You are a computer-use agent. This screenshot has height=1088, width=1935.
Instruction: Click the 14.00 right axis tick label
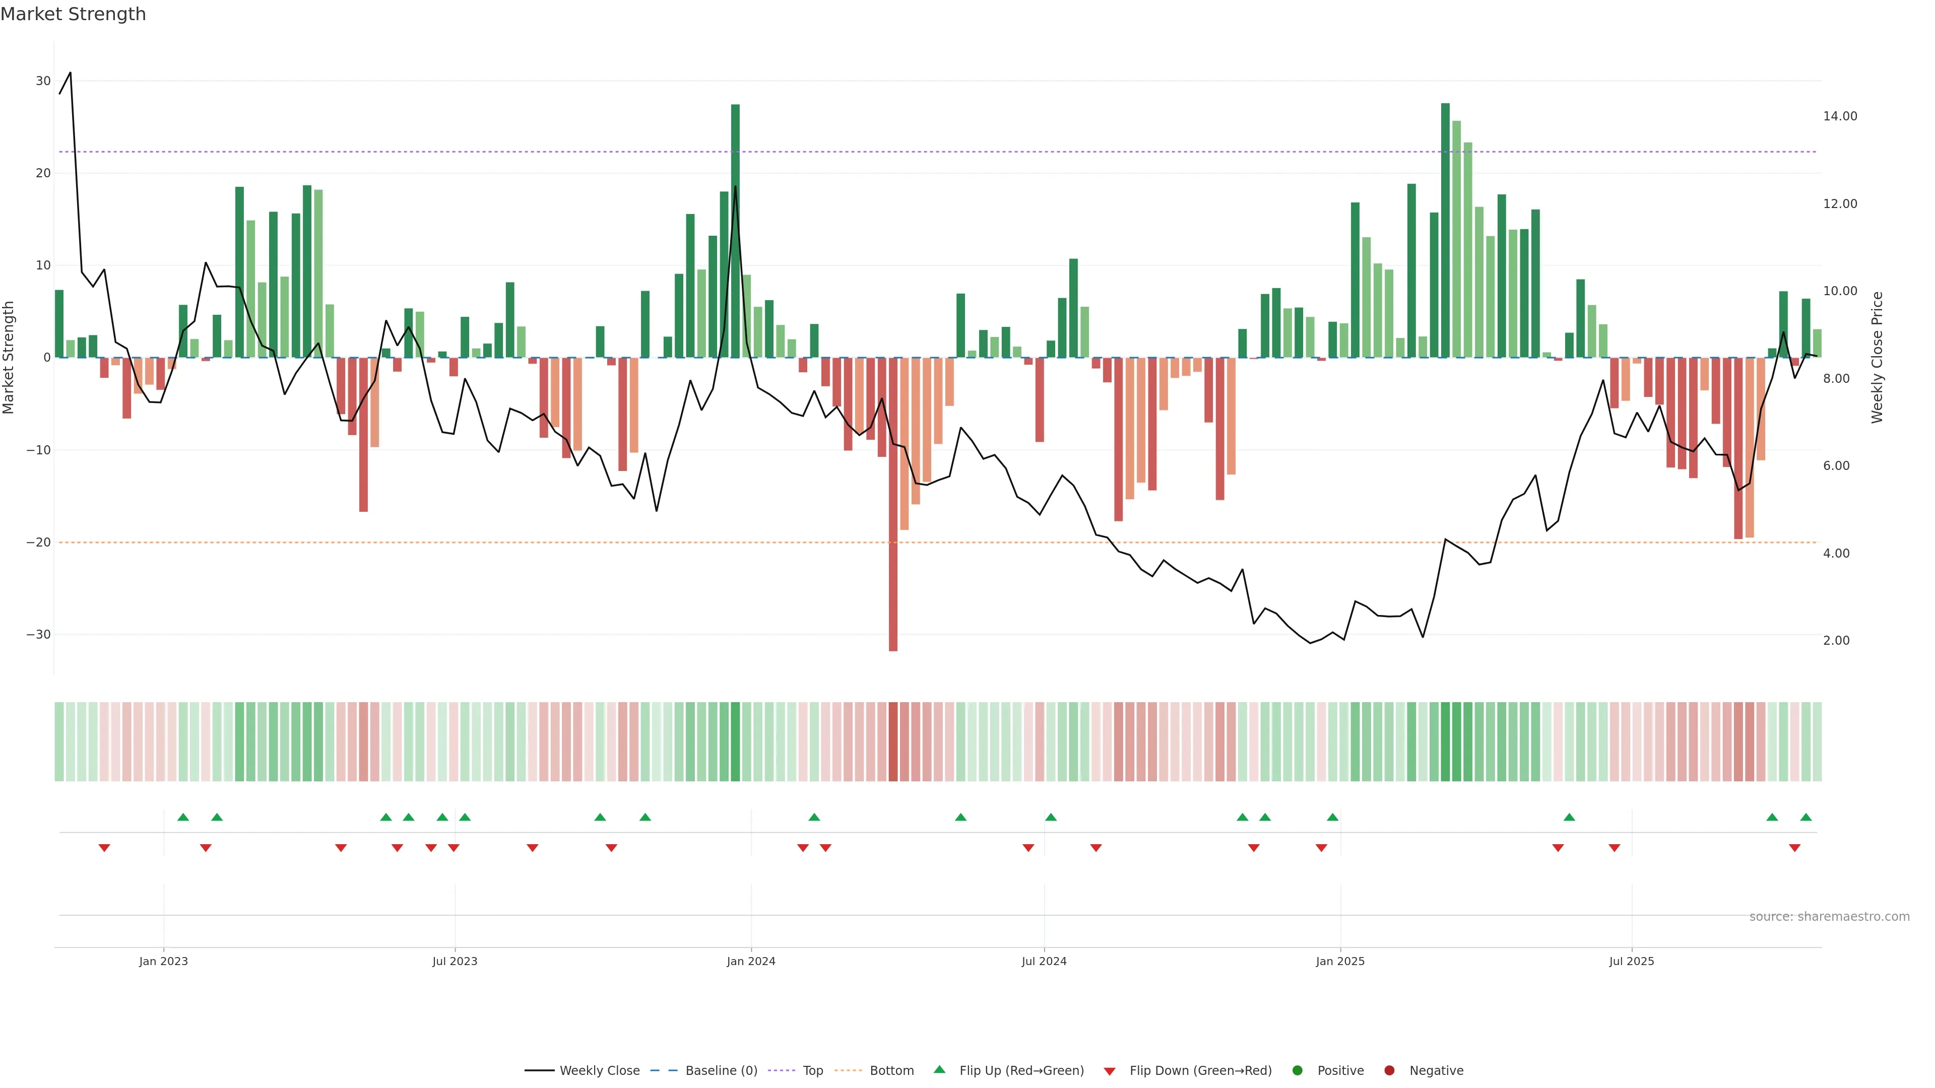[x=1840, y=116]
